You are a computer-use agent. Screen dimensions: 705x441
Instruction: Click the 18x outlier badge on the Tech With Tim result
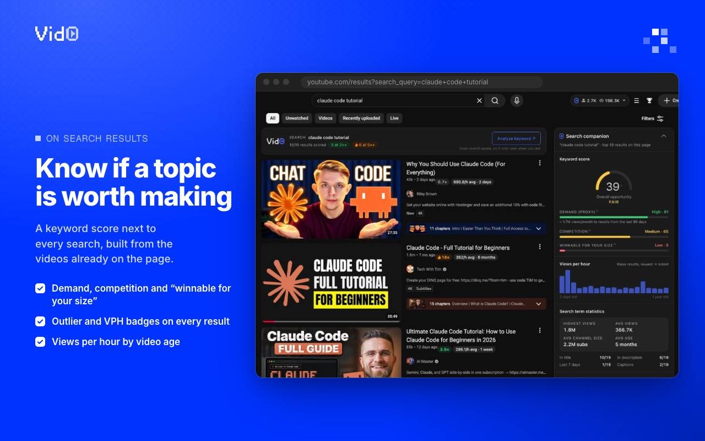443,257
